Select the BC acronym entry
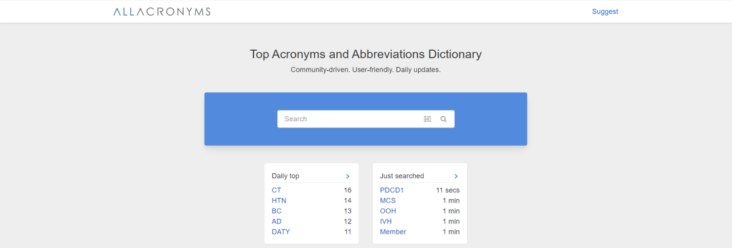Screen dimensions: 732x248 pyautogui.click(x=277, y=211)
